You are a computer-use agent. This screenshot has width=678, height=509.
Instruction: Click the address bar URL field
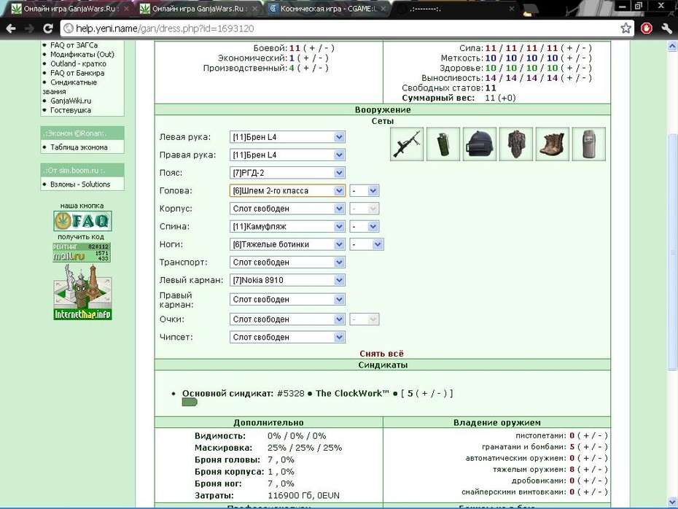click(x=338, y=28)
